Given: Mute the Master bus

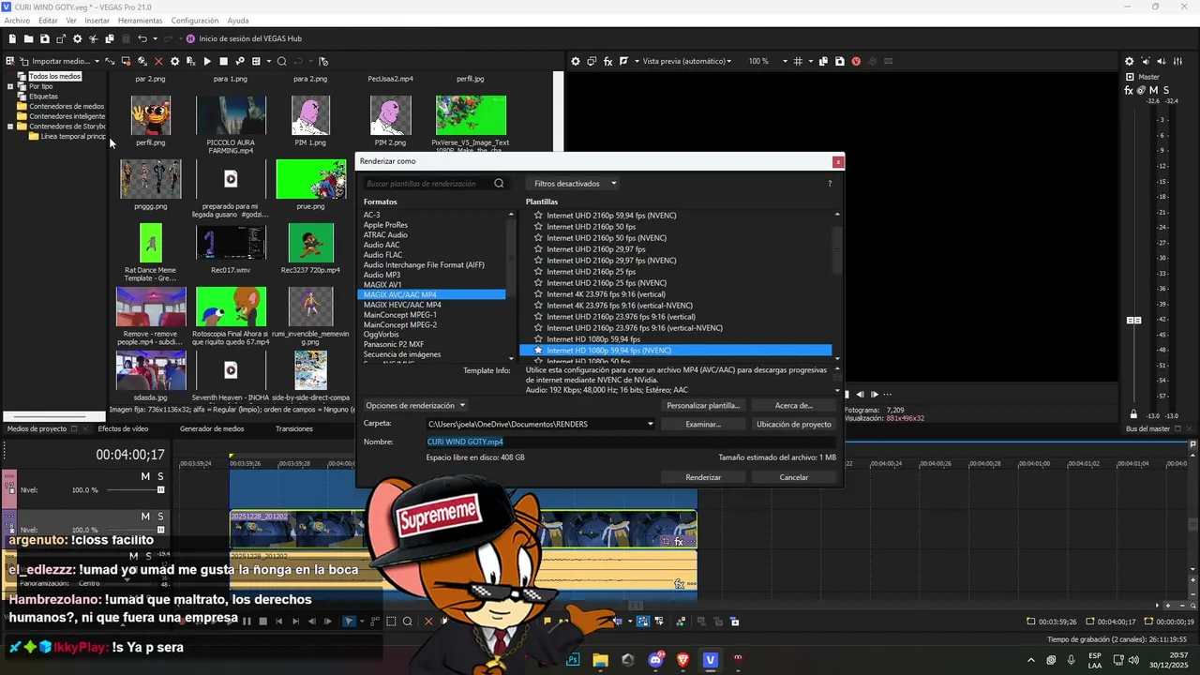Looking at the screenshot, I should [x=1153, y=91].
